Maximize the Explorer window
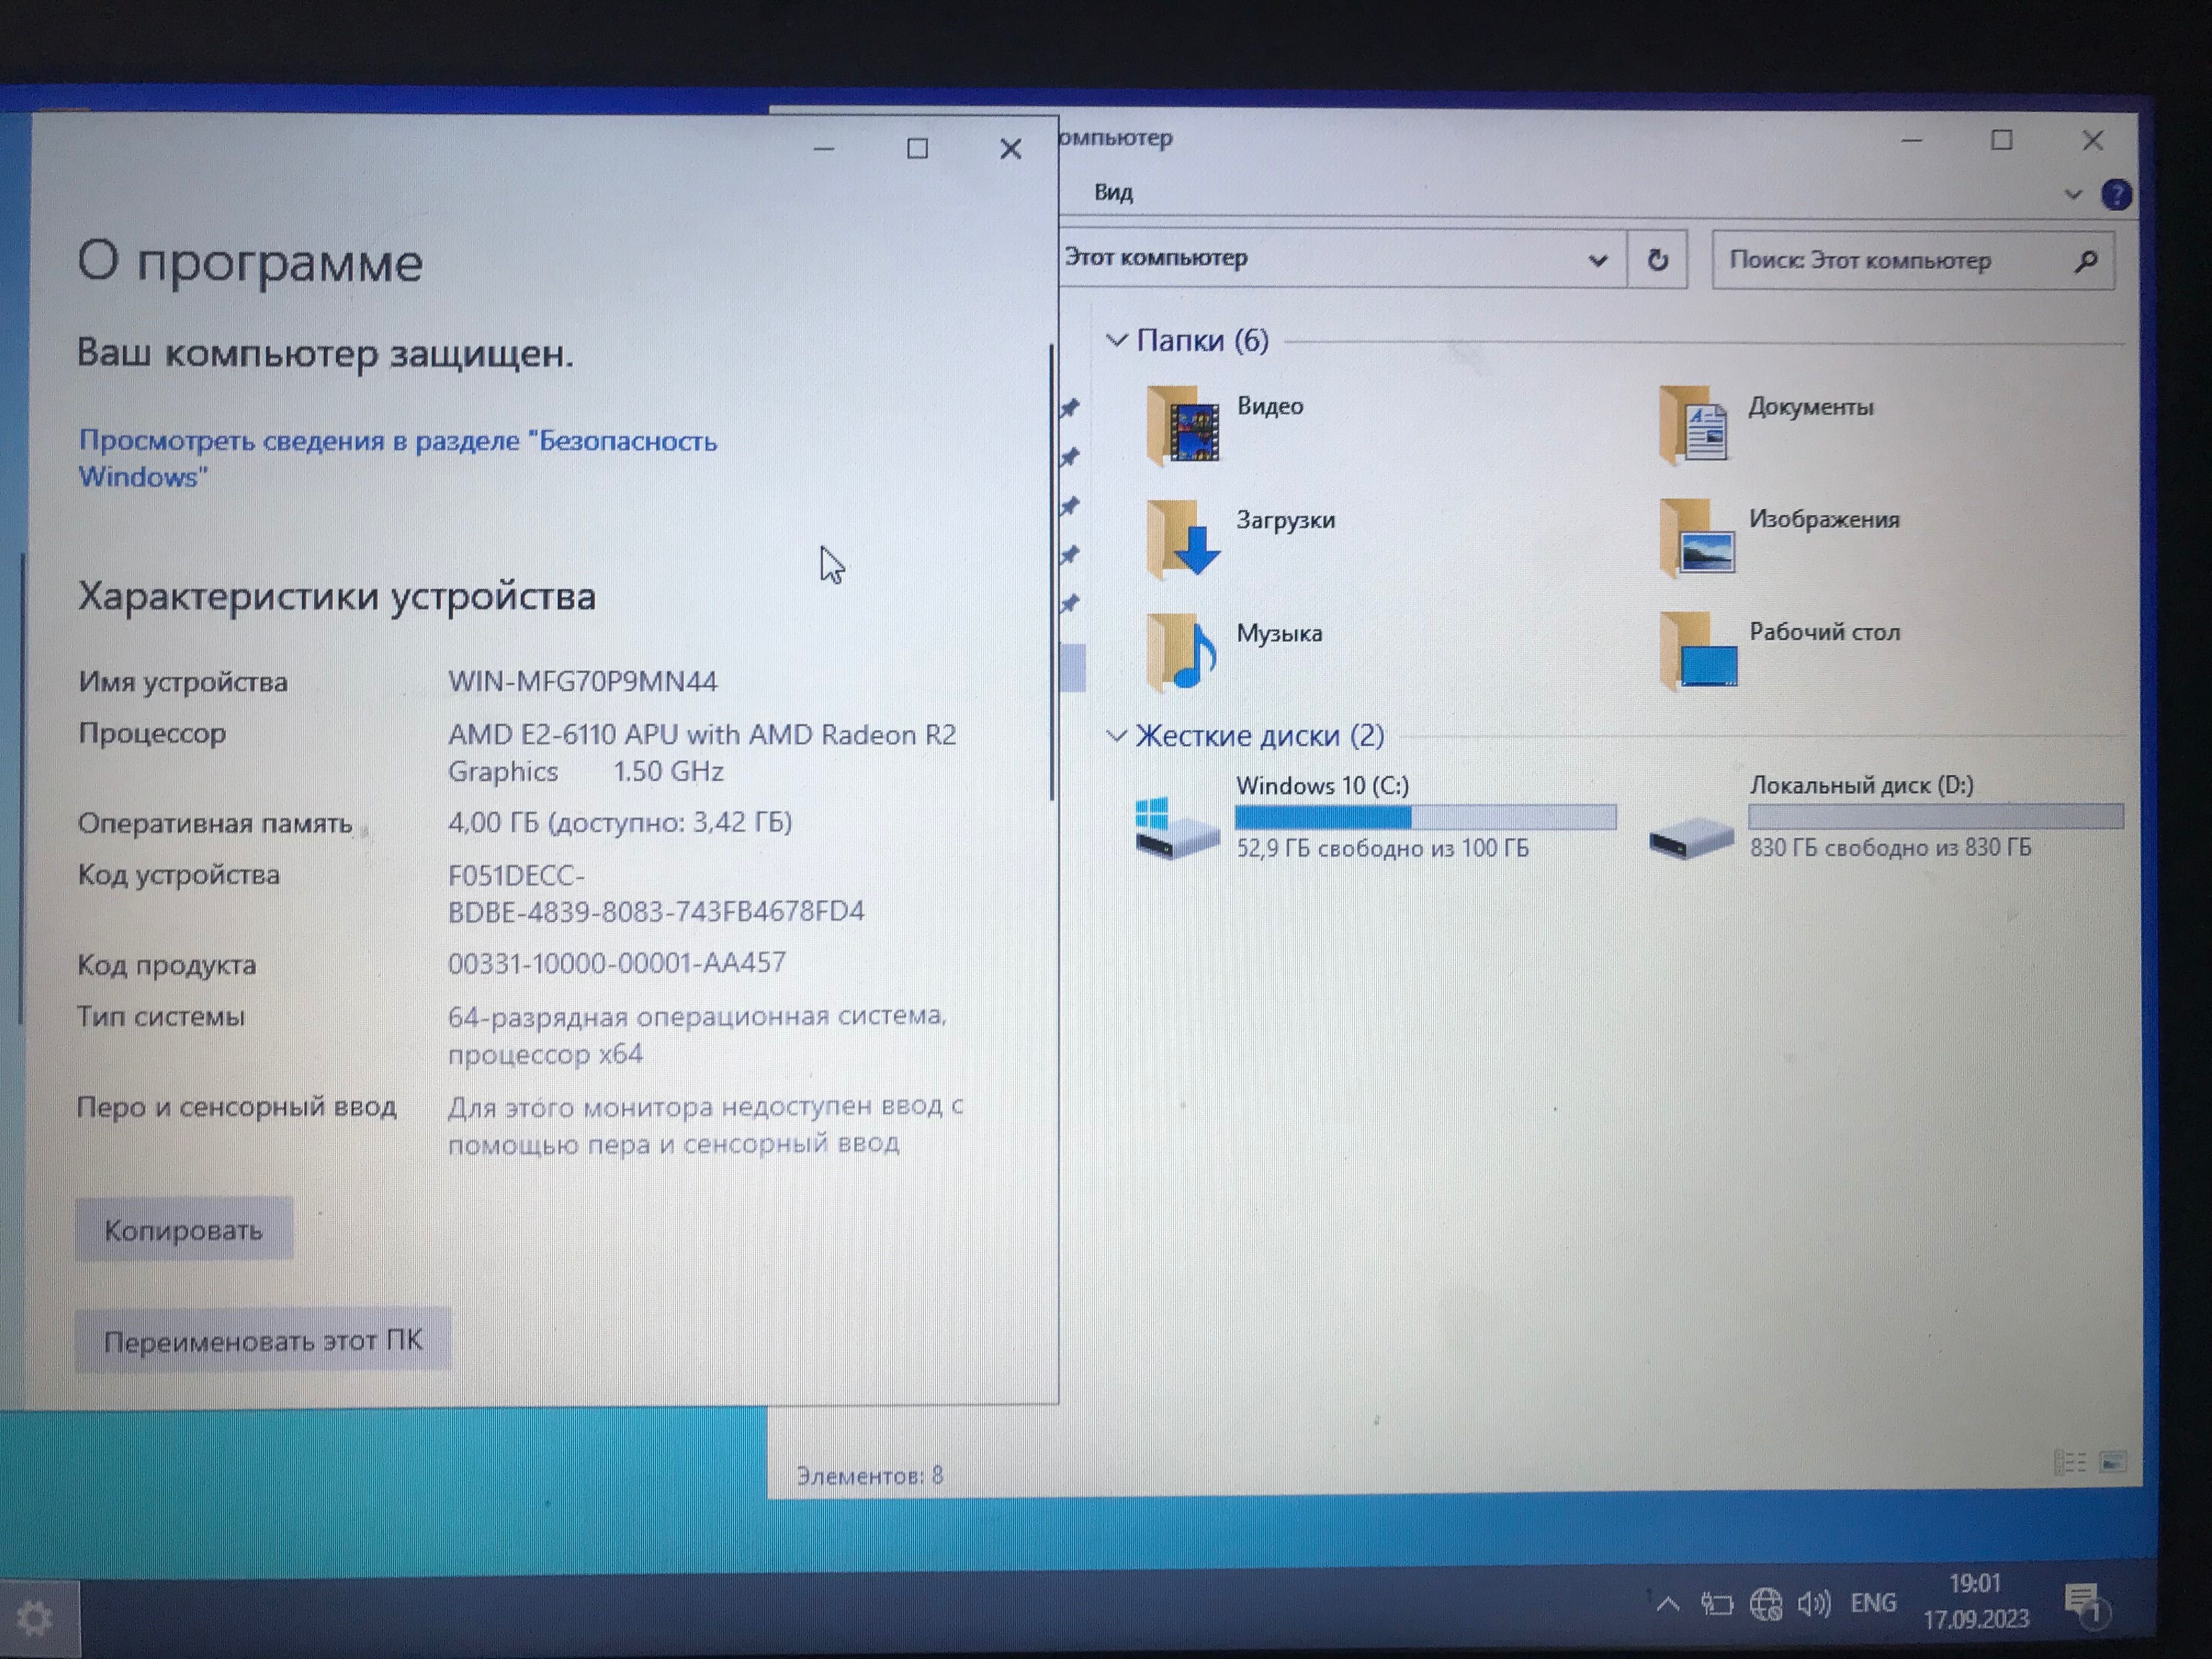Screen dimensions: 2212x1659 point(2001,141)
